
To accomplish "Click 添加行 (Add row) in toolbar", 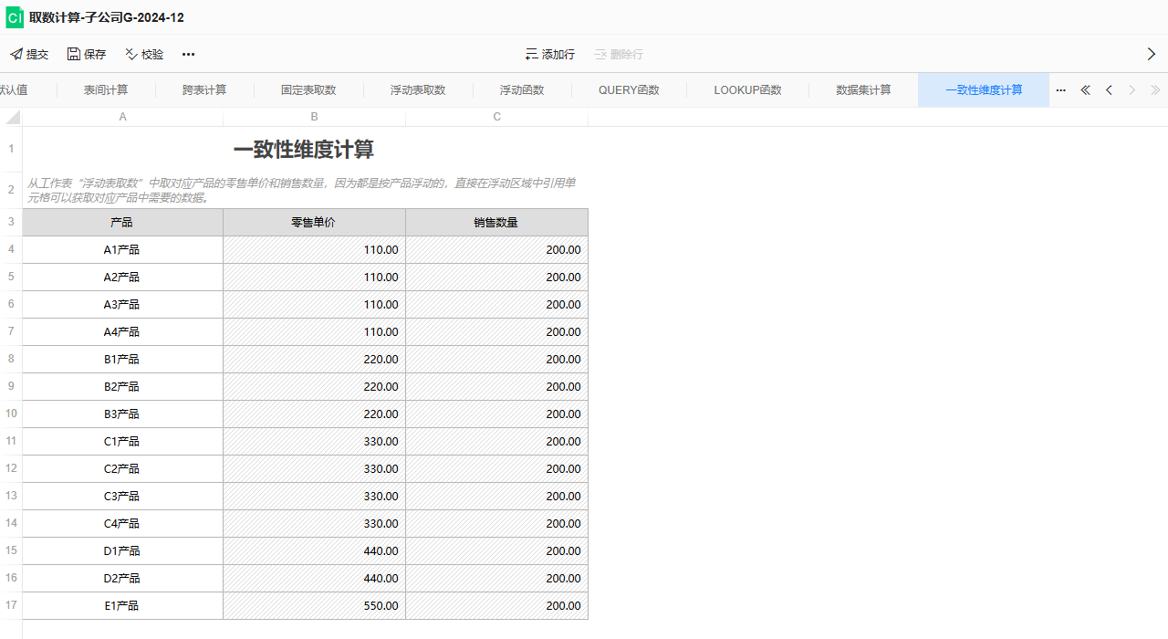I will (550, 55).
